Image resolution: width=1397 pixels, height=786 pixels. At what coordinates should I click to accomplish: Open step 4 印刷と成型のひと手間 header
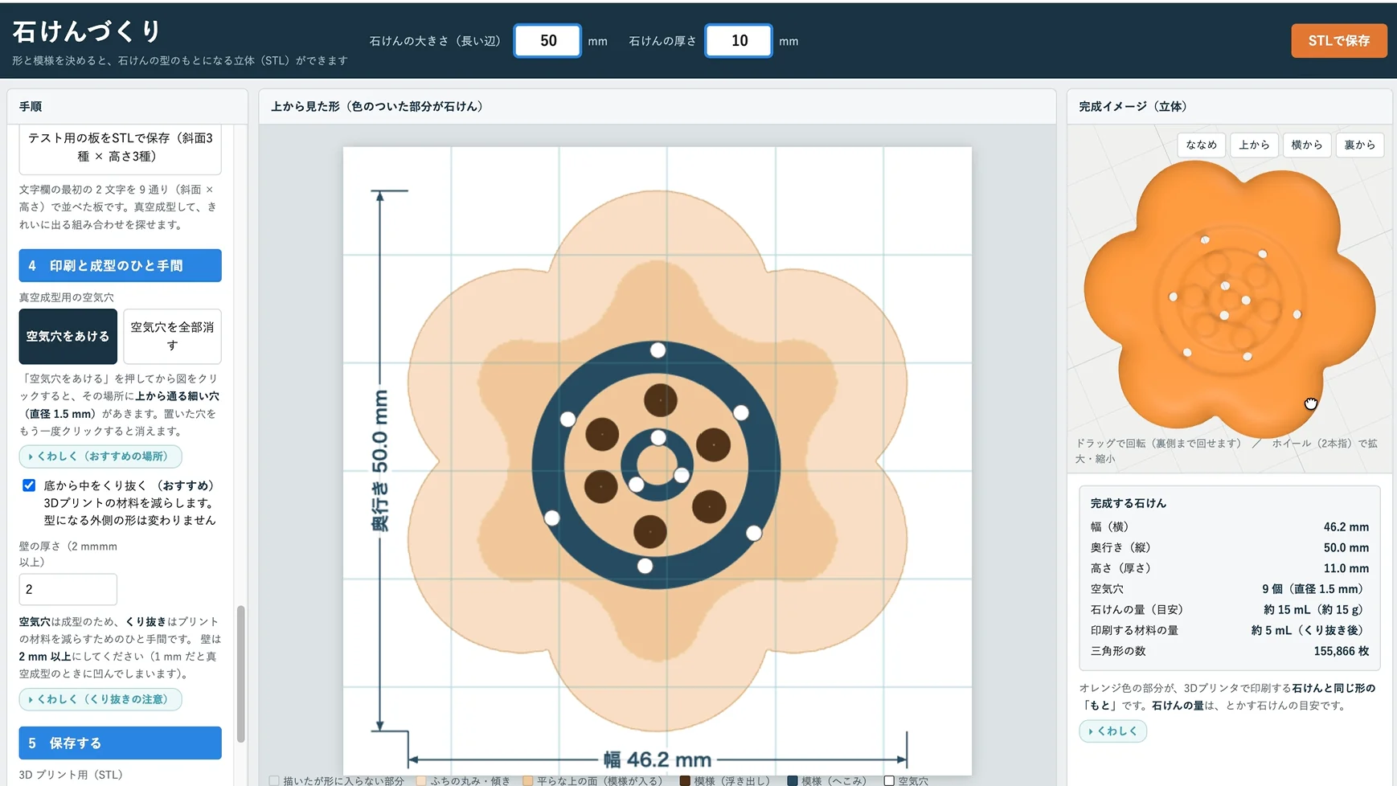121,265
